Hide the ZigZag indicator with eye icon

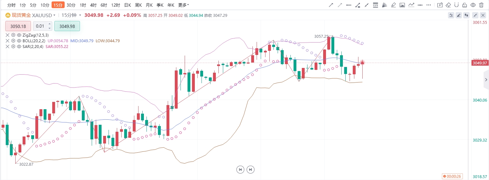[x=19, y=35]
